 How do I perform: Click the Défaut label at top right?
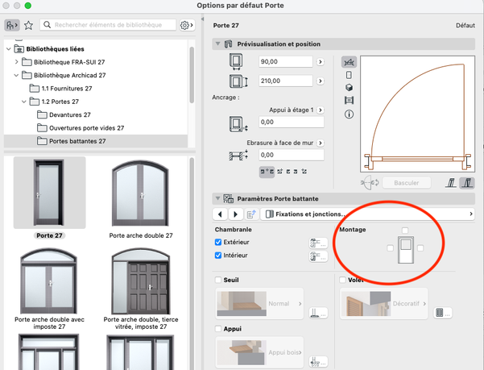[x=465, y=25]
